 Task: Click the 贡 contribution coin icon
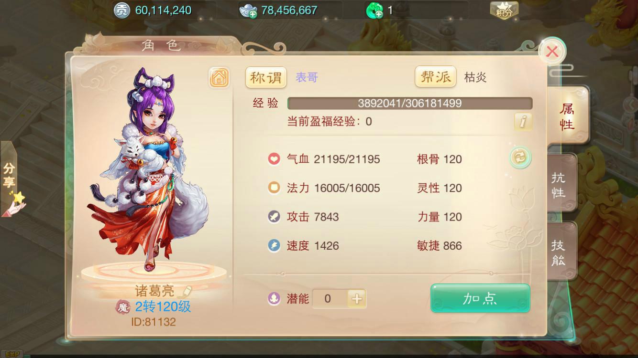(x=122, y=11)
